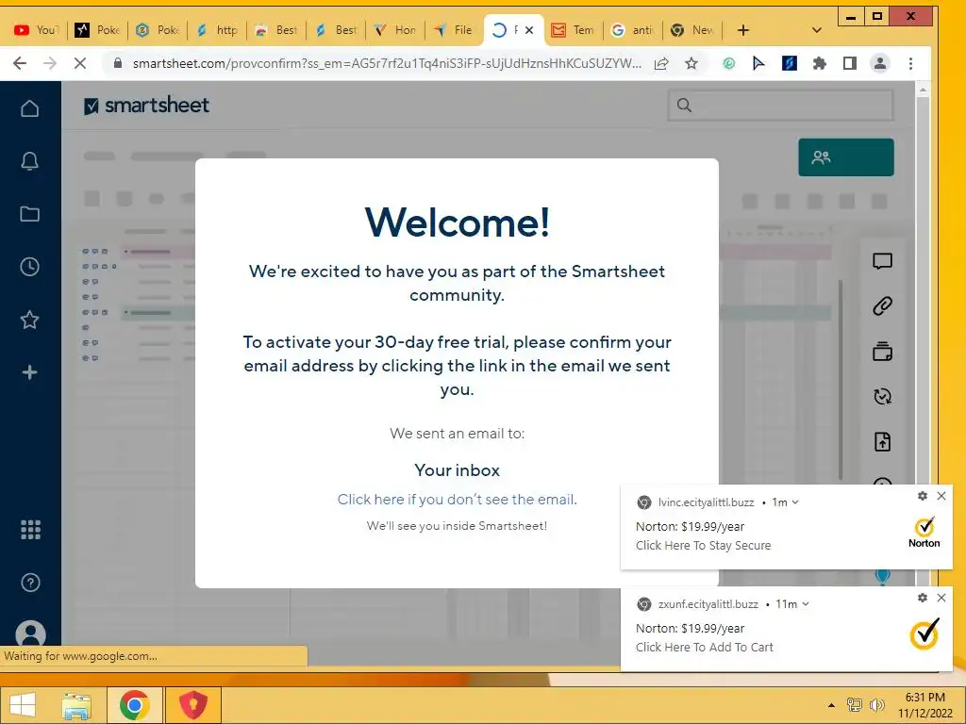Switch to the YouTube tab
This screenshot has height=724, width=966.
(37, 30)
